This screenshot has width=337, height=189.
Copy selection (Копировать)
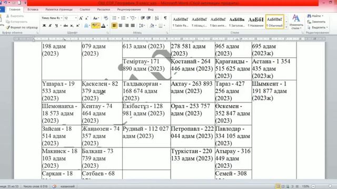16,22
